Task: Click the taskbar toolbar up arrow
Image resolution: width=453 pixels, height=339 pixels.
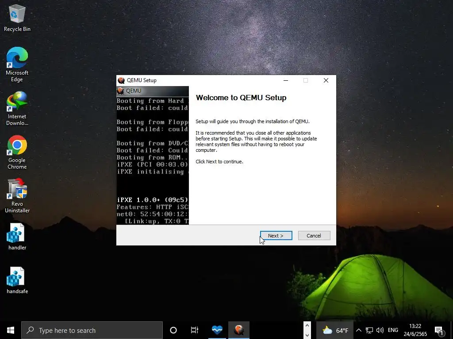Action: (x=307, y=326)
